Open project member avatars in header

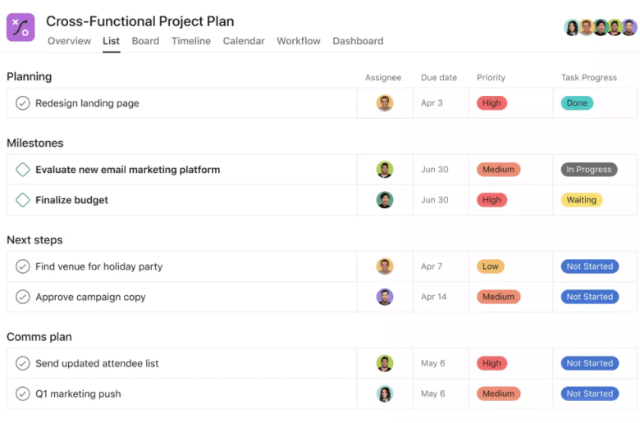pyautogui.click(x=600, y=27)
